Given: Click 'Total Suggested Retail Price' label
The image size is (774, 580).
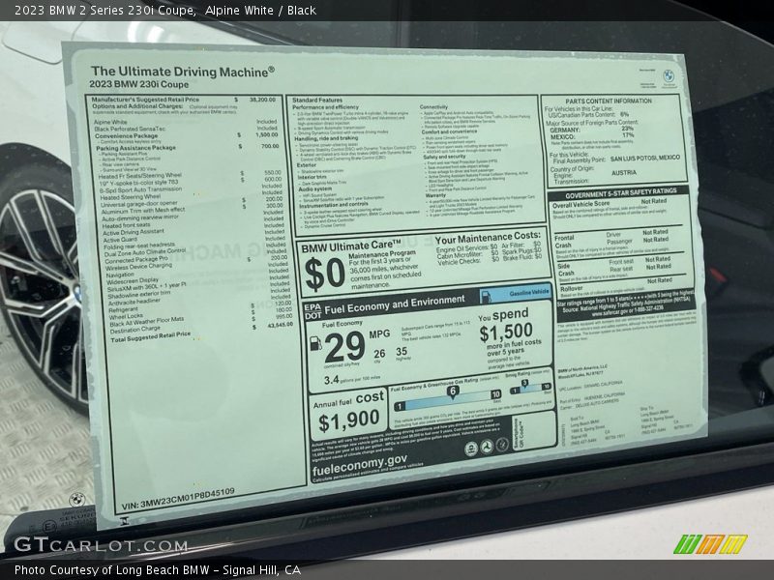Looking at the screenshot, I should [151, 336].
